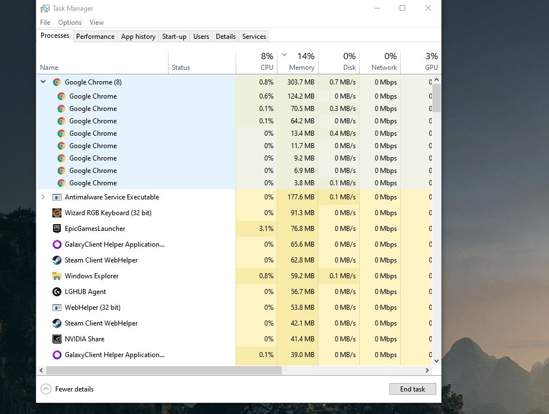549x414 pixels.
Task: Click the vertical scrollbar thumb
Action: point(436,98)
